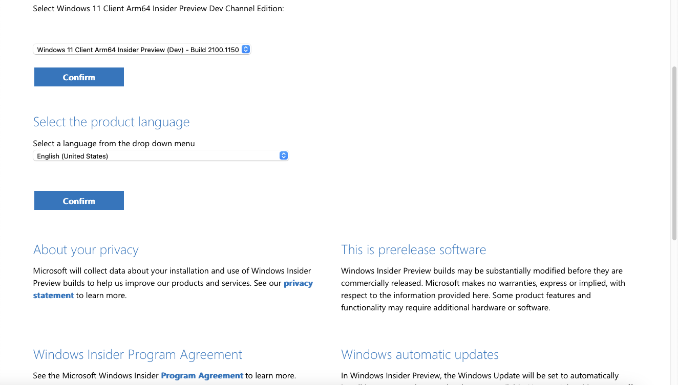
Task: Click the 'About your privacy' heading
Action: 86,250
